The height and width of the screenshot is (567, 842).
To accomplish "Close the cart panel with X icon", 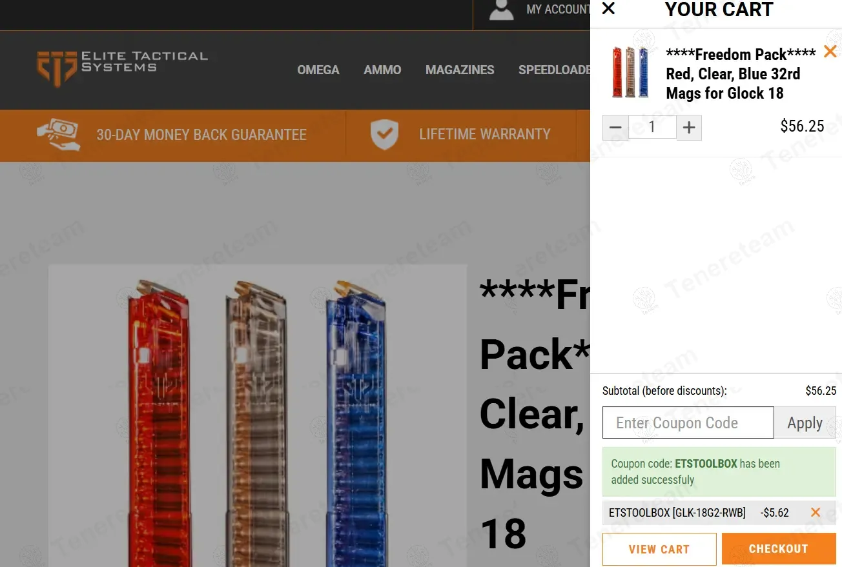I will click(608, 8).
